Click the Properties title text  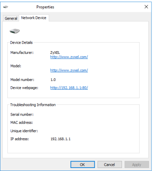point(45,7)
